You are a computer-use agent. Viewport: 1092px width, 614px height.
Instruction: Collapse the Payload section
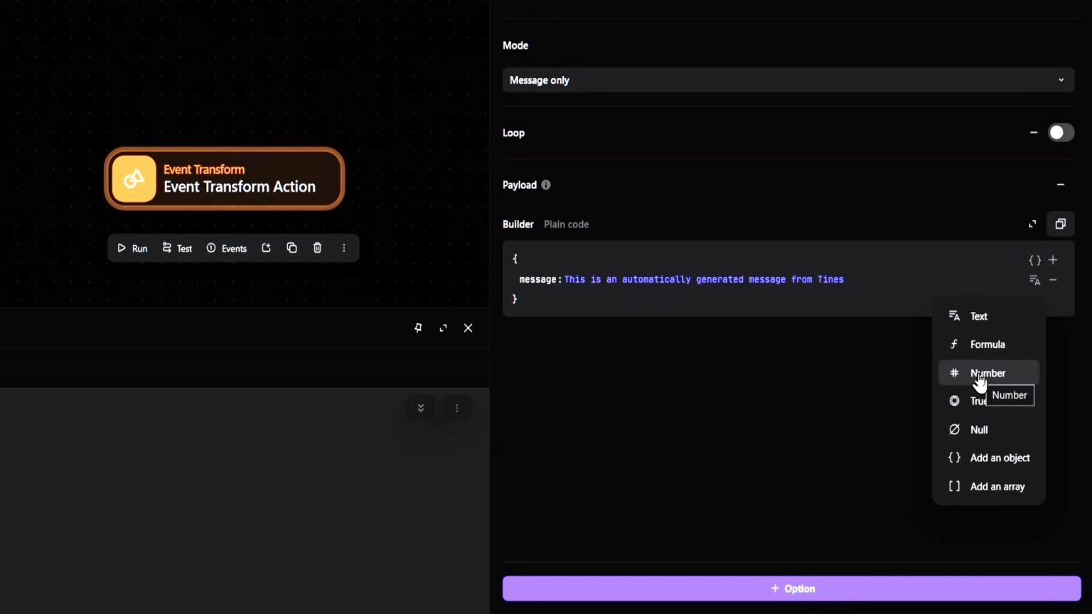click(x=1060, y=185)
